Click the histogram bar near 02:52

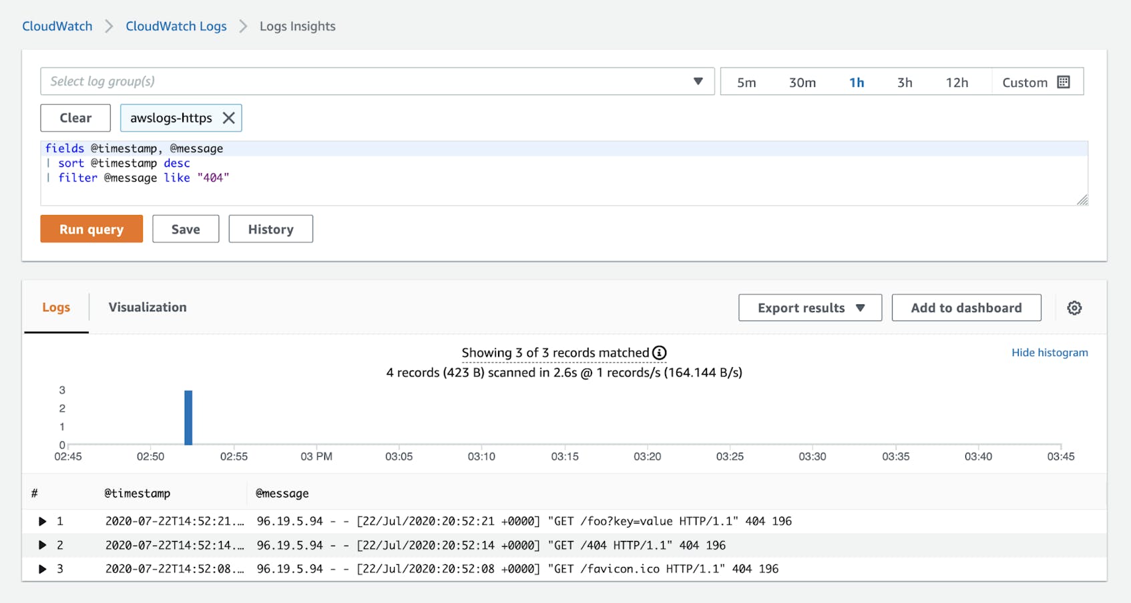click(x=189, y=414)
